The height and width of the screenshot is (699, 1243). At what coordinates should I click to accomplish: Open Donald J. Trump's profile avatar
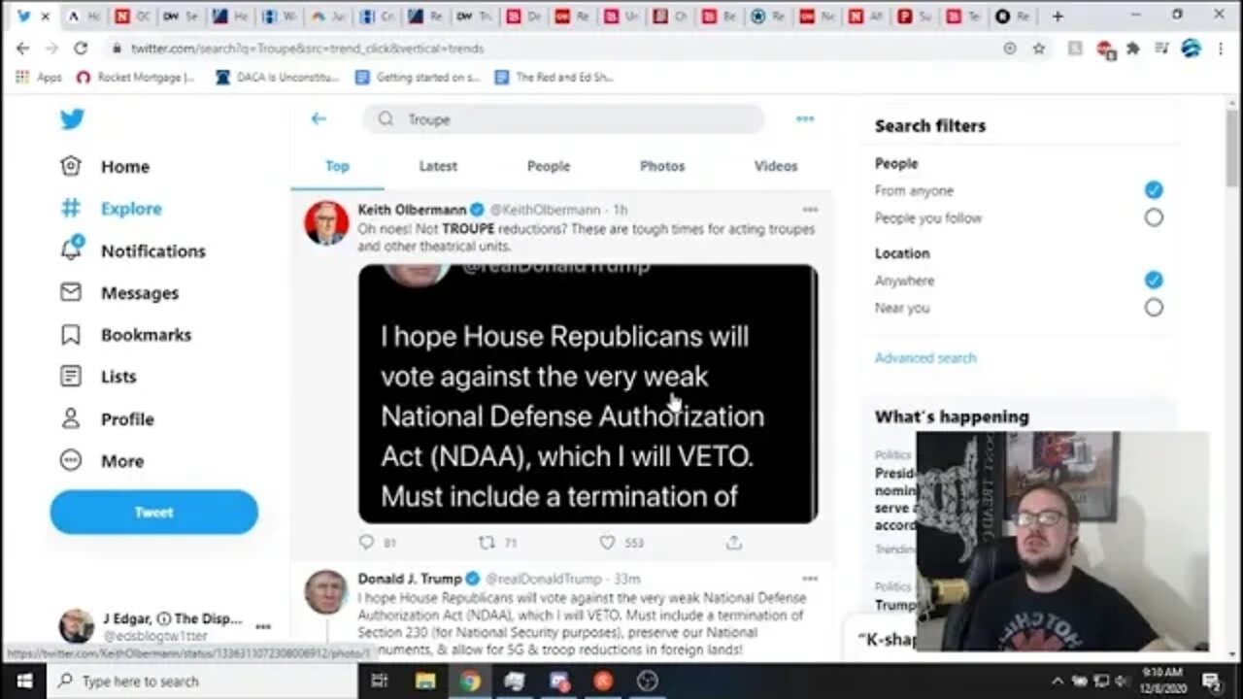[x=326, y=592]
